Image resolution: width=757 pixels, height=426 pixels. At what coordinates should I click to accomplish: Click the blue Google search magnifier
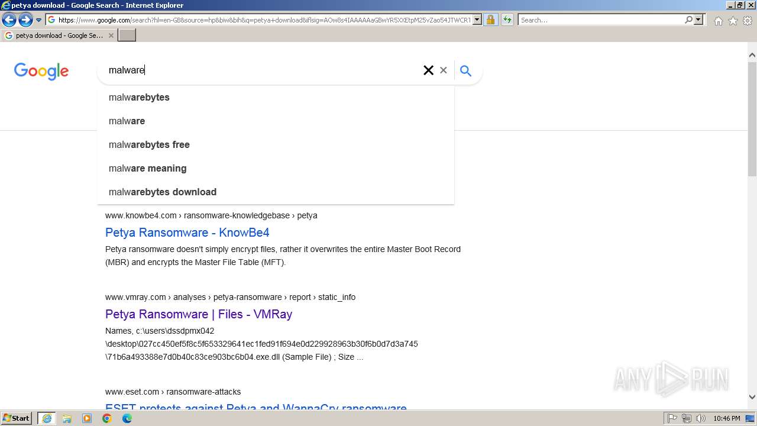465,71
